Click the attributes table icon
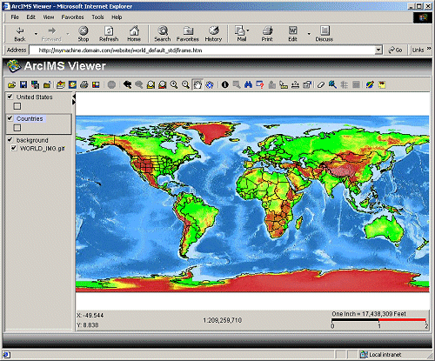 (x=356, y=85)
